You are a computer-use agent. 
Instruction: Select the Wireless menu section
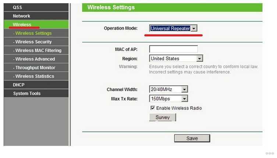coord(36,25)
